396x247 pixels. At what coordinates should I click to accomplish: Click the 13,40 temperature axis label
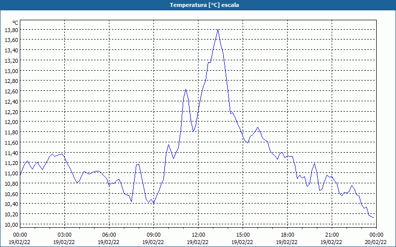(x=11, y=50)
